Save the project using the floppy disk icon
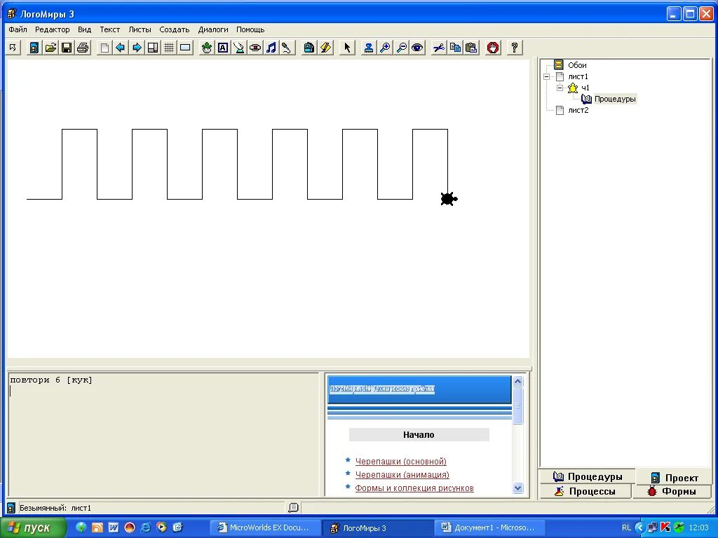Image resolution: width=718 pixels, height=538 pixels. pos(67,48)
